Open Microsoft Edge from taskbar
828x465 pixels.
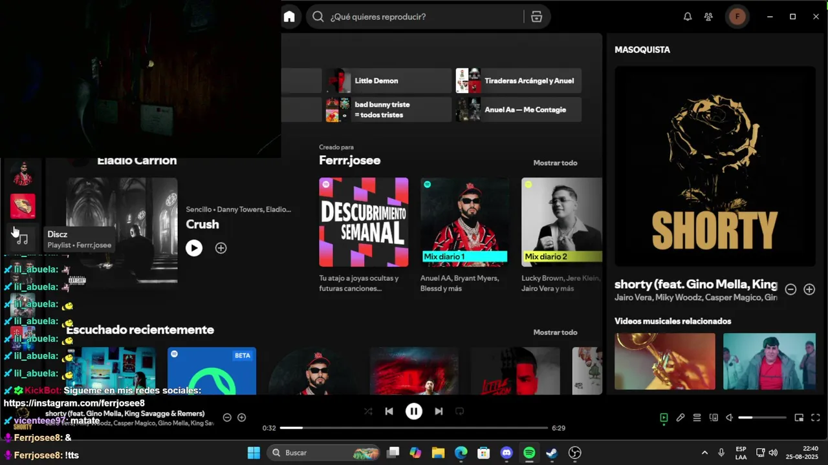click(x=461, y=453)
